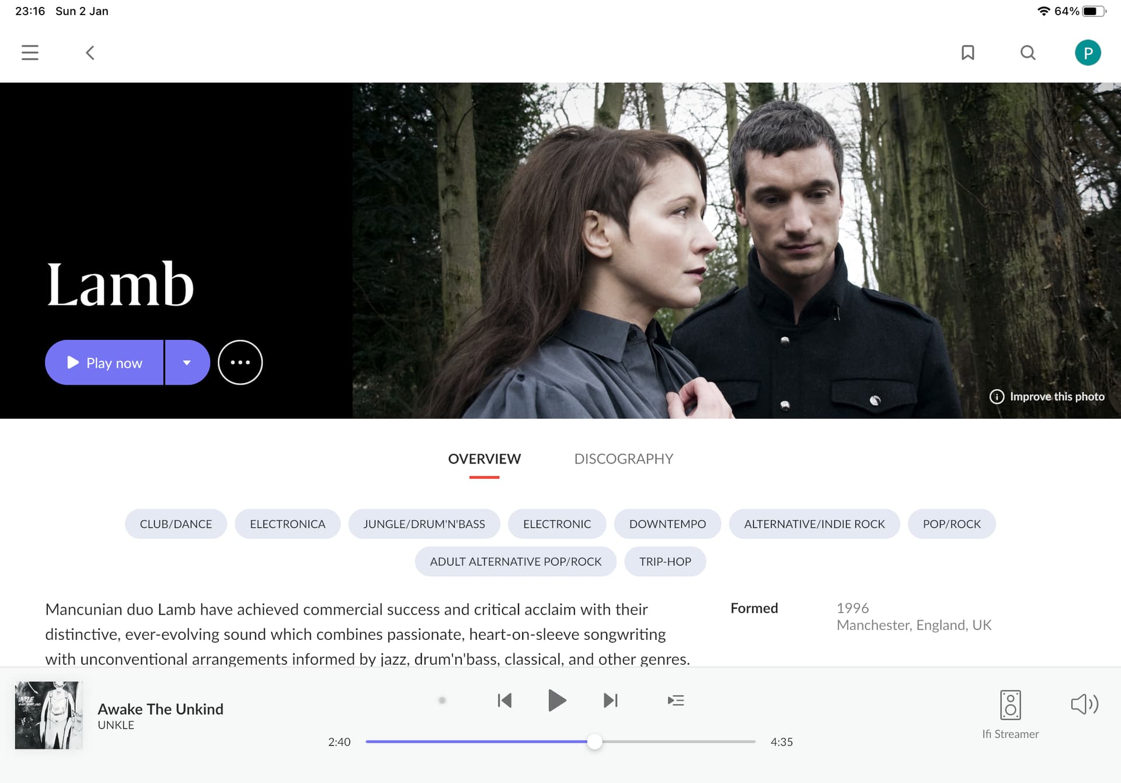Click the Improve this photo link
Viewport: 1121px width, 783px height.
pyautogui.click(x=1047, y=396)
